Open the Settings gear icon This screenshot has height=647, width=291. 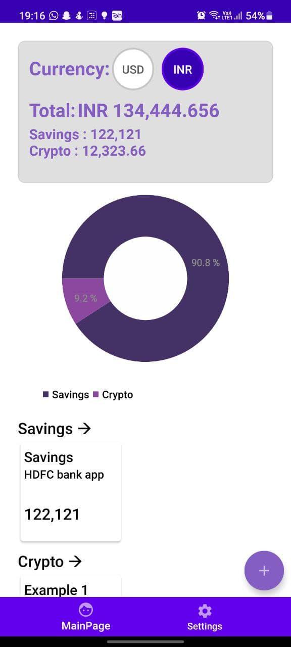point(205,611)
